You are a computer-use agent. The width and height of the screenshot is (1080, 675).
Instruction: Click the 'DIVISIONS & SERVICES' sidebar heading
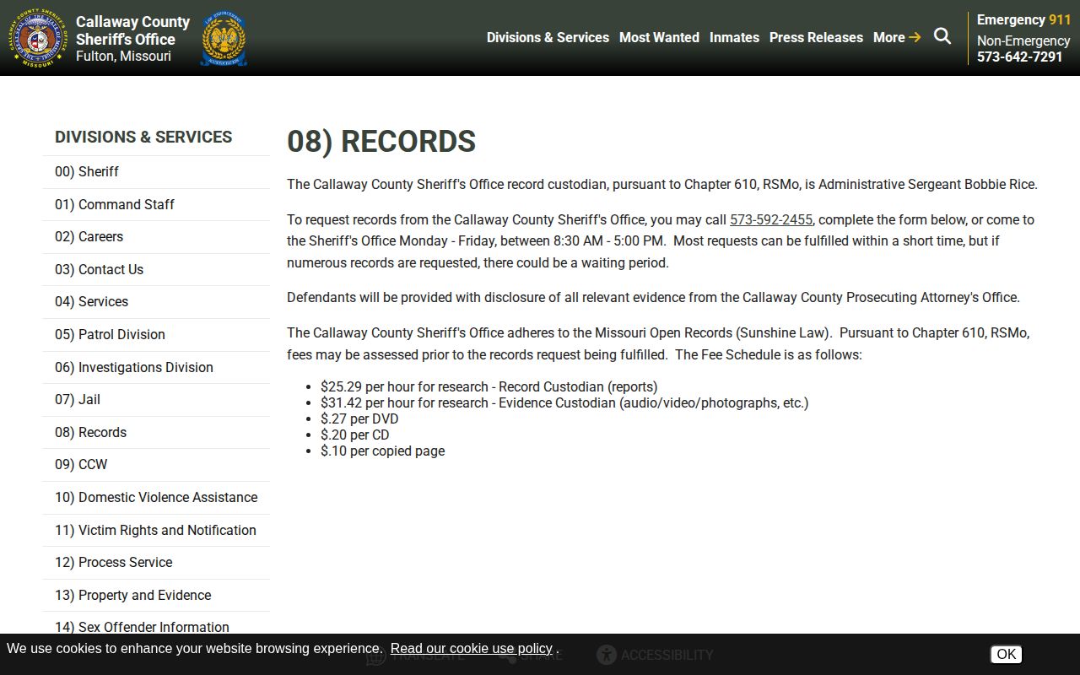coord(143,137)
